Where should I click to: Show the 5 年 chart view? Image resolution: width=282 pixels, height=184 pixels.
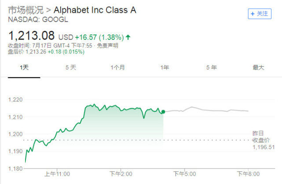point(212,68)
